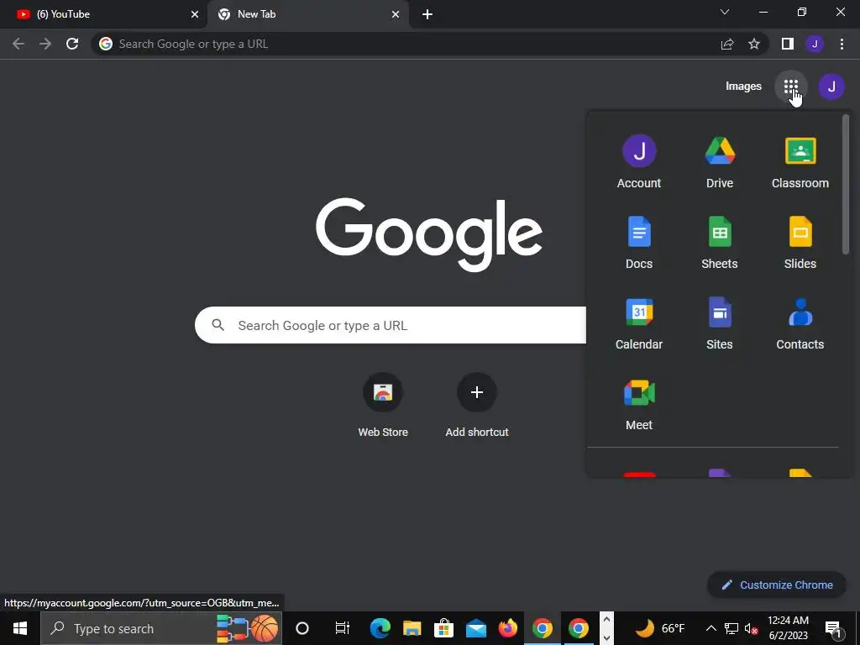Open Google Docs app
Image resolution: width=860 pixels, height=645 pixels.
(639, 243)
